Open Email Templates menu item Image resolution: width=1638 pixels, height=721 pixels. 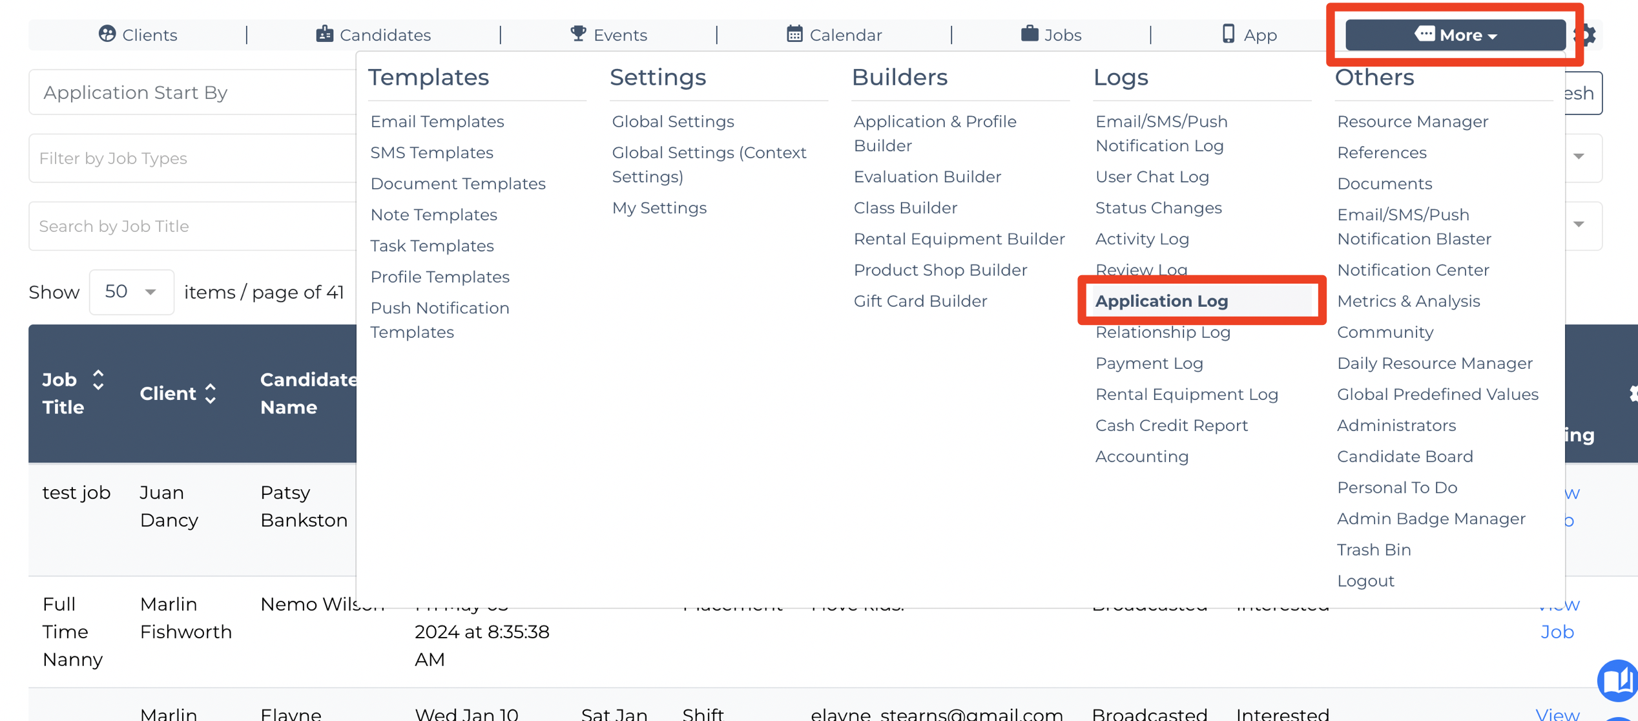(437, 121)
